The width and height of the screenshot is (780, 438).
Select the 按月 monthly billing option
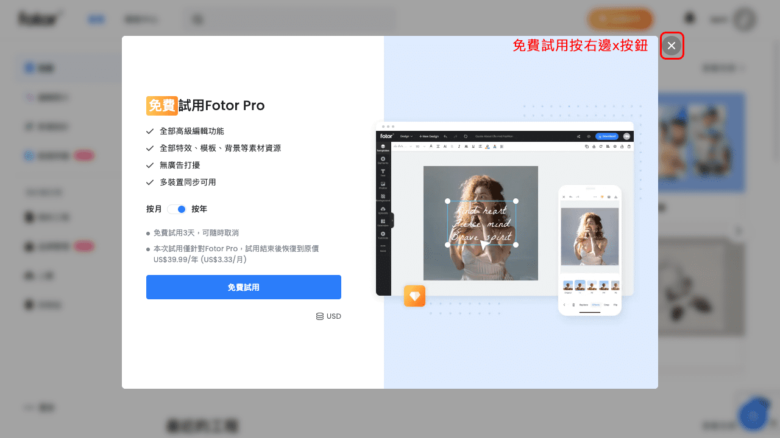pyautogui.click(x=153, y=209)
